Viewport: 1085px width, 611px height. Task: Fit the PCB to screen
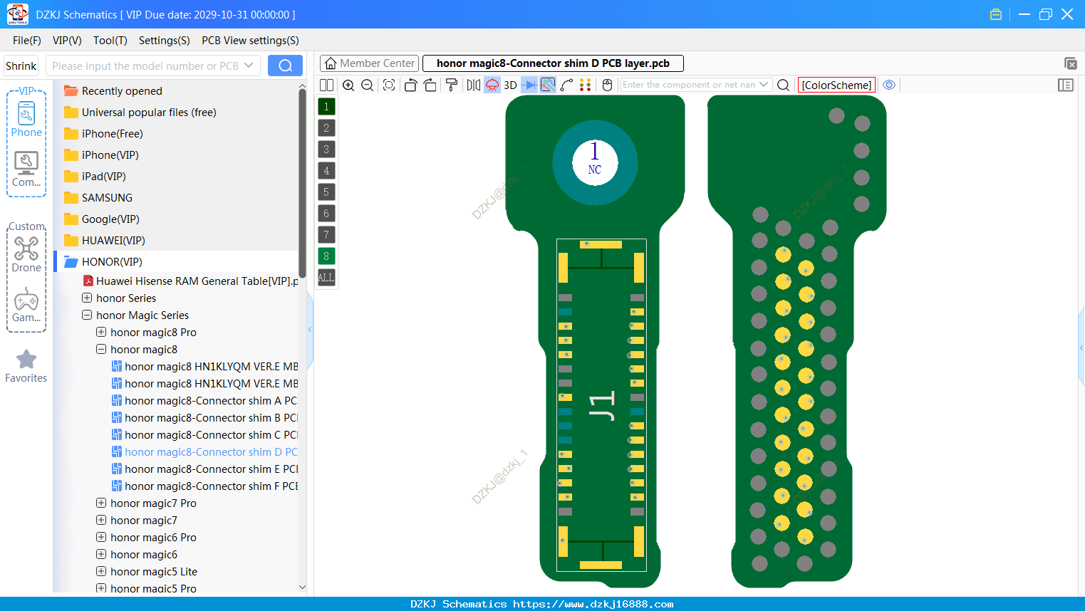[389, 85]
